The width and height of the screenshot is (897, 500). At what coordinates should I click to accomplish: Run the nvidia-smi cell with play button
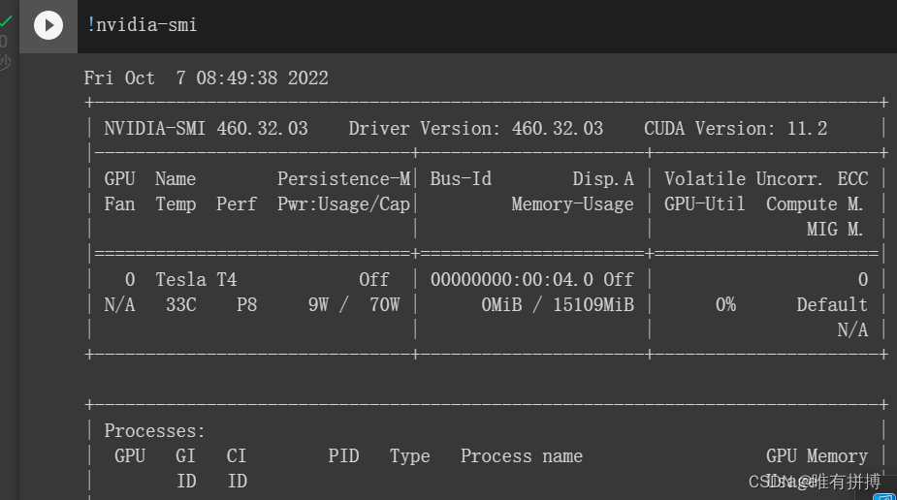coord(48,26)
